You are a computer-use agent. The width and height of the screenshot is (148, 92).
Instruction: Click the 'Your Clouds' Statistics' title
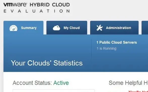click(x=47, y=63)
